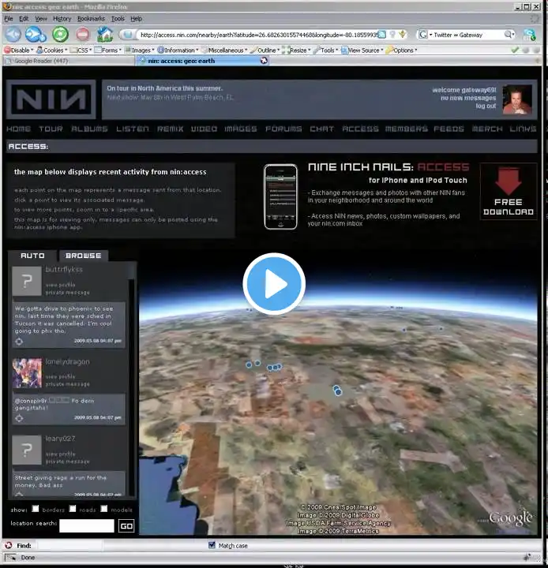Click the log out link
This screenshot has height=568, width=548.
pyautogui.click(x=486, y=106)
